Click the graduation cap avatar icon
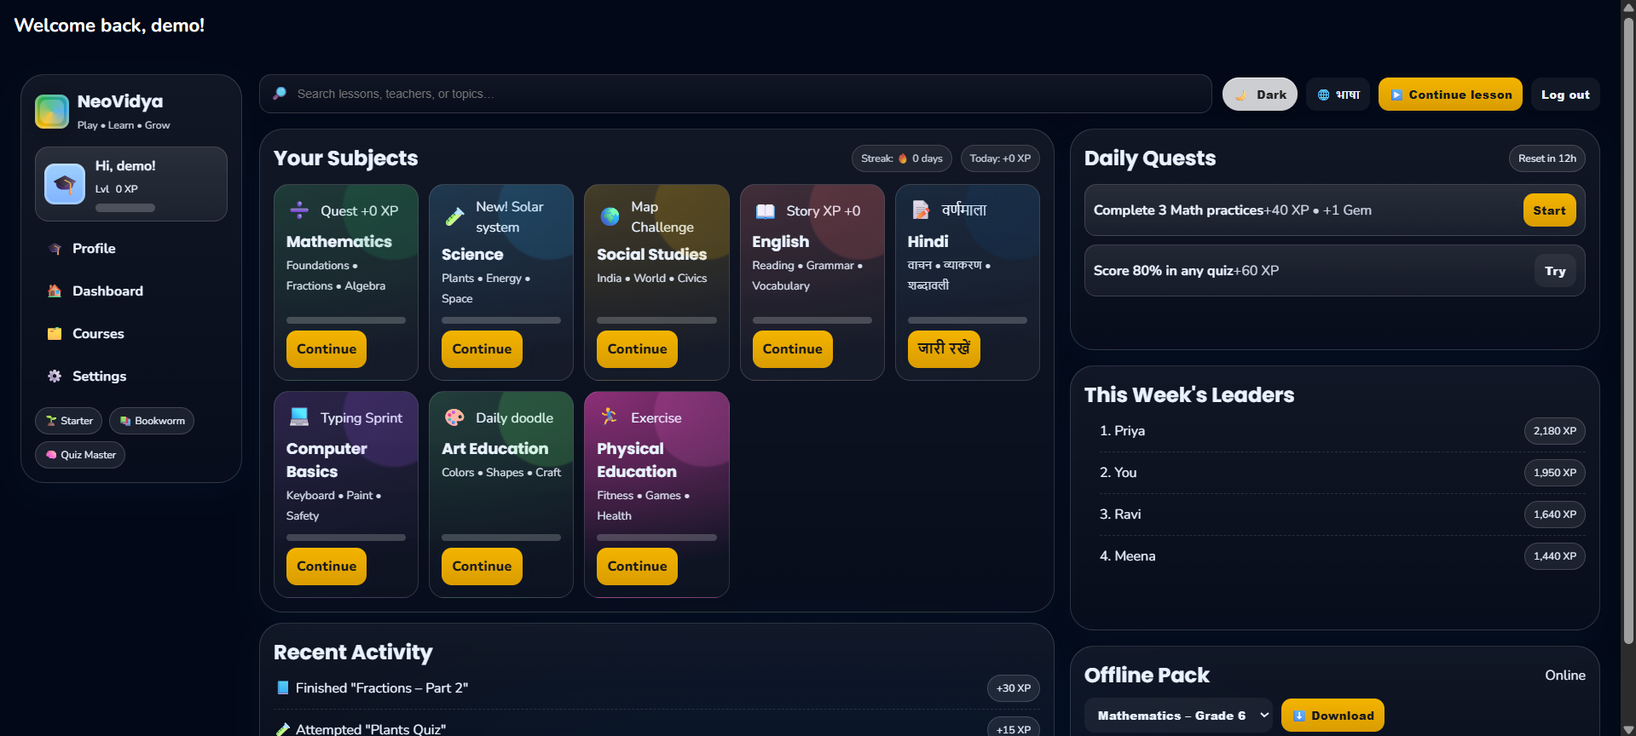 [65, 184]
